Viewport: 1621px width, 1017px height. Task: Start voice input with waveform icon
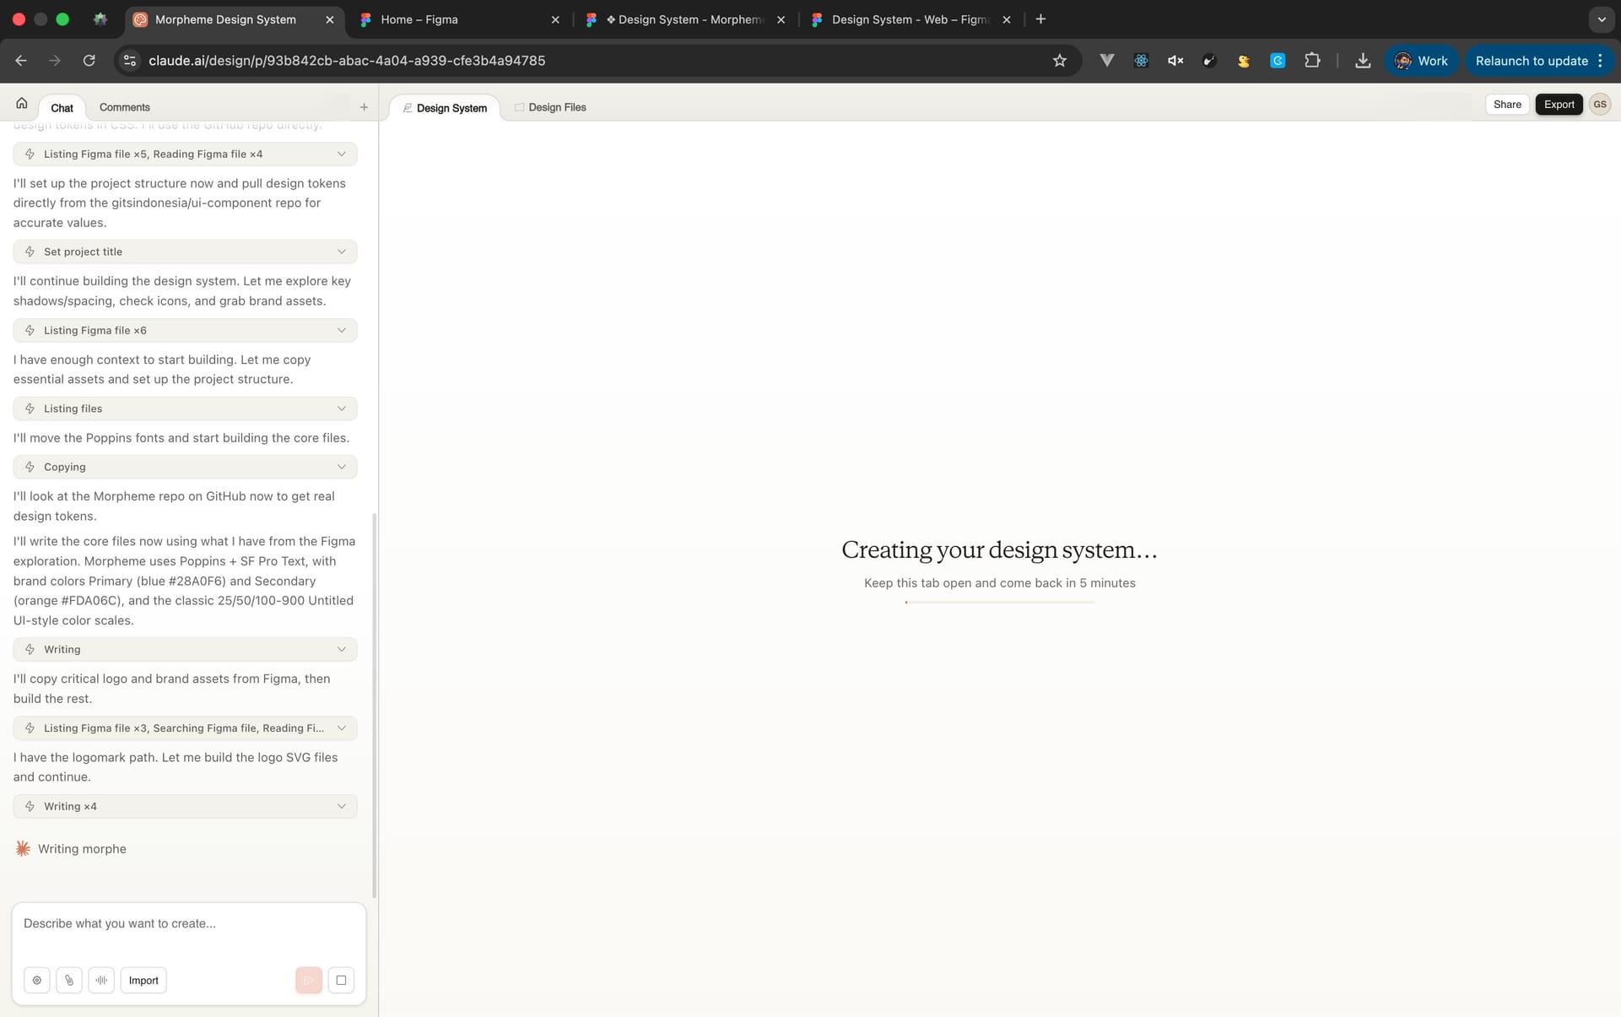coord(101,980)
